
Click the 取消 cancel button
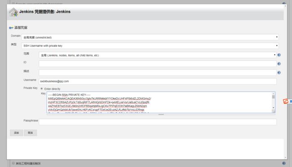pos(31,133)
